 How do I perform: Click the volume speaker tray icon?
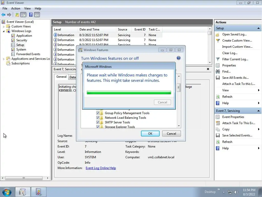[x=236, y=192]
